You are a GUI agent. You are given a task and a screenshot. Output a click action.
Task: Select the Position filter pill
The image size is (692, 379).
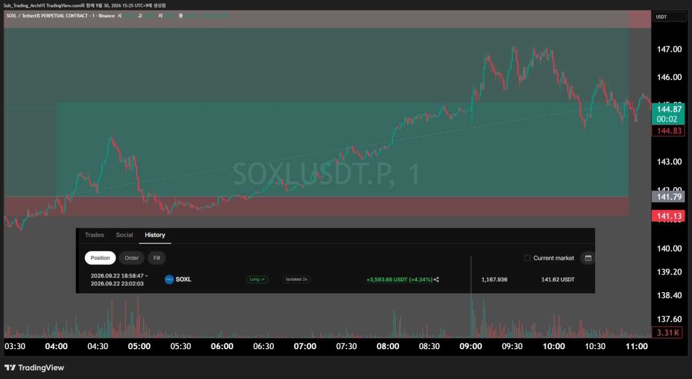[x=100, y=258]
